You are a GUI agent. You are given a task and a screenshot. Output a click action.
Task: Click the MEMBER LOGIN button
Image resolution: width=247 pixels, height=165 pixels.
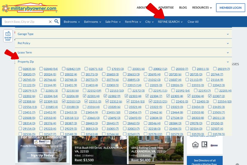tap(231, 7)
